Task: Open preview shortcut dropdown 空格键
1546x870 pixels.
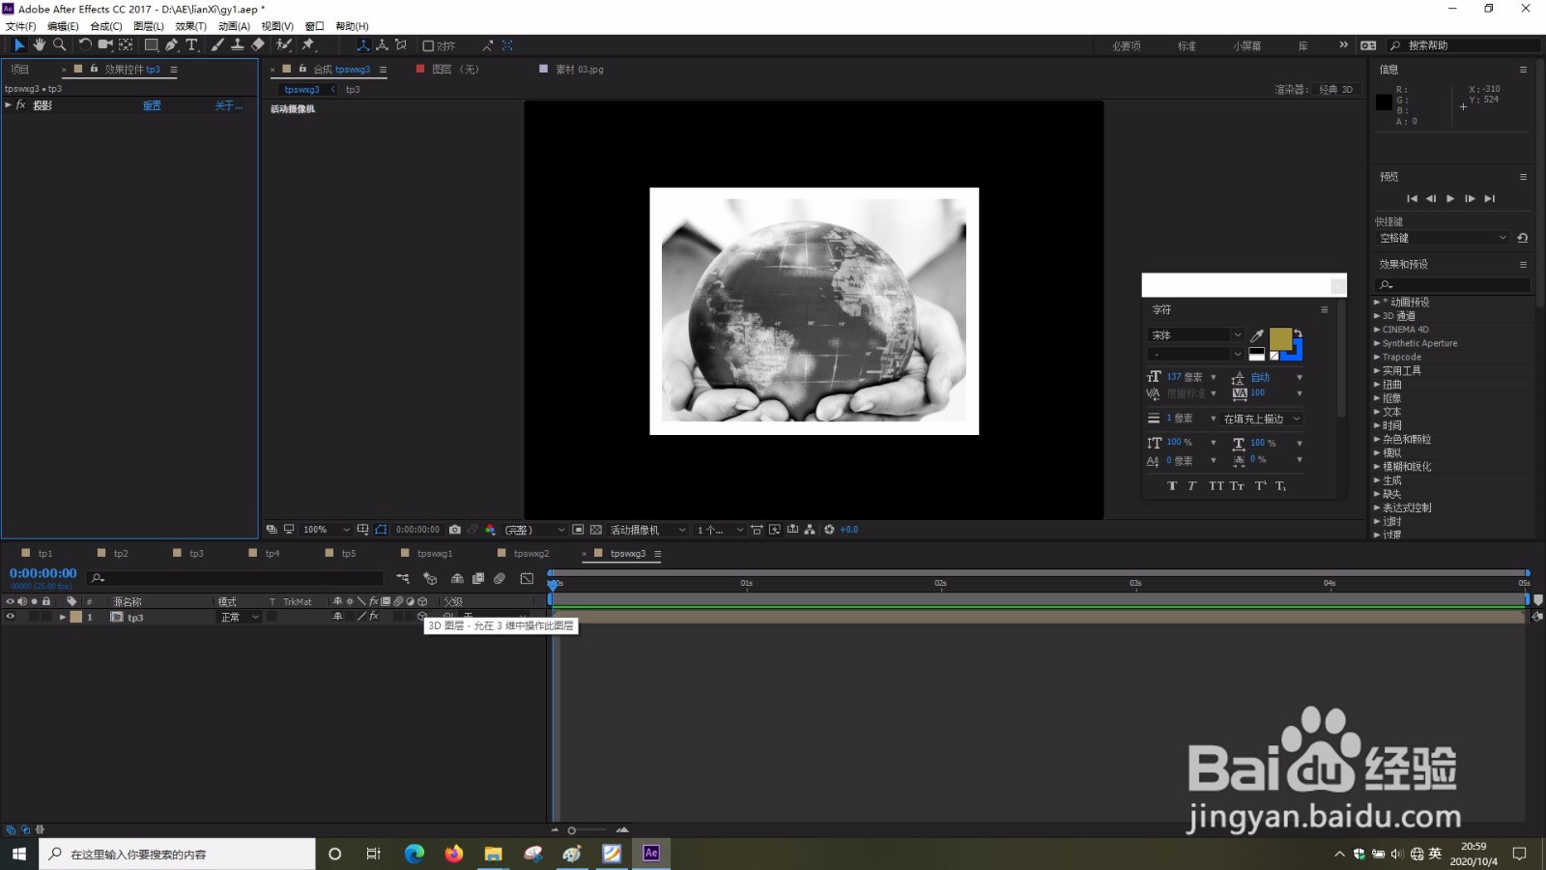Action: (1442, 238)
